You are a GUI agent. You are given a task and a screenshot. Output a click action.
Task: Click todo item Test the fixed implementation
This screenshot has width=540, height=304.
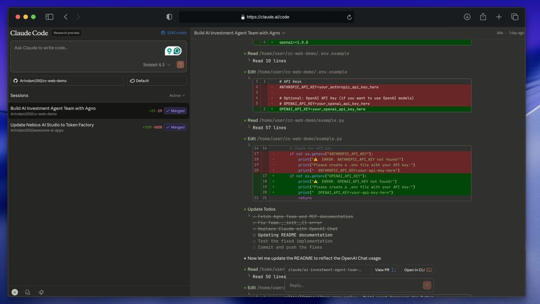point(295,241)
